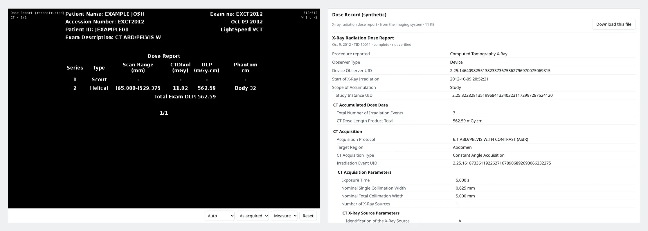This screenshot has width=648, height=231.
Task: Click the Scope of Accumulation label
Action: click(354, 87)
